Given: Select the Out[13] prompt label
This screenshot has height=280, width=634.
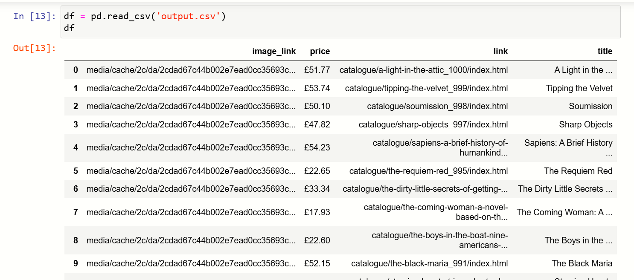Looking at the screenshot, I should coord(35,48).
